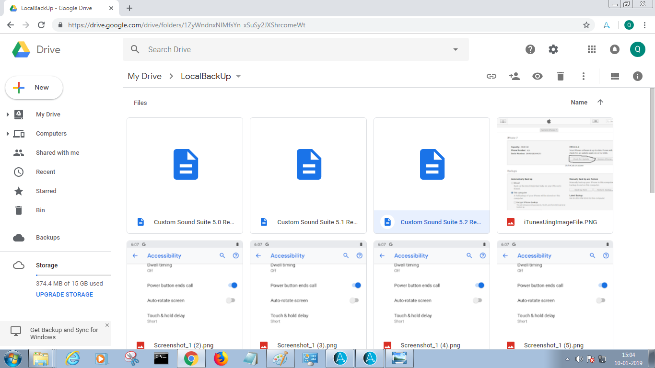Open Google apps grid launcher
655x368 pixels.
[x=591, y=49]
